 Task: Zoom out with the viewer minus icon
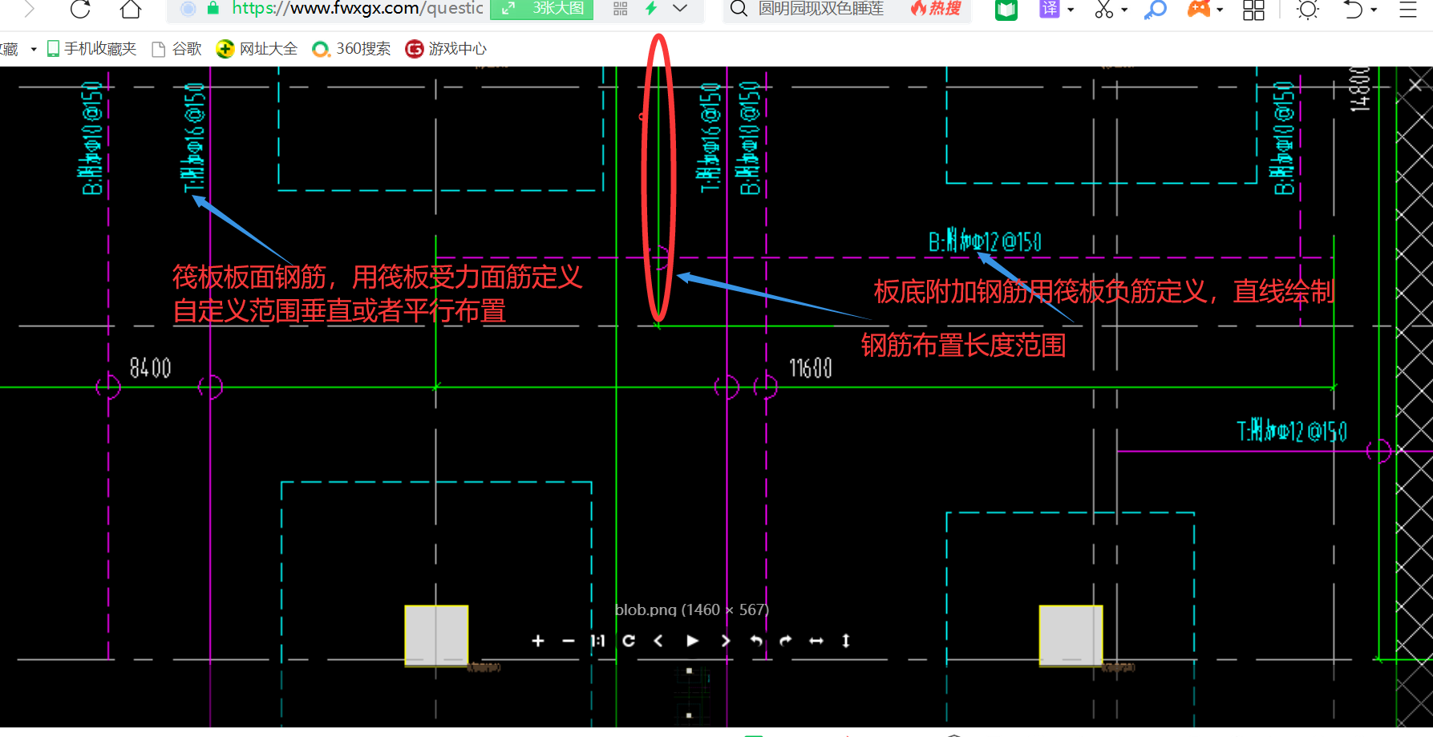point(569,641)
